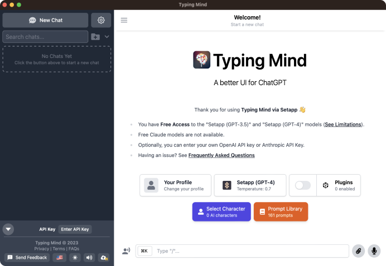Open language selector with US flag icon
Viewport: 386px width, 266px height.
59,258
